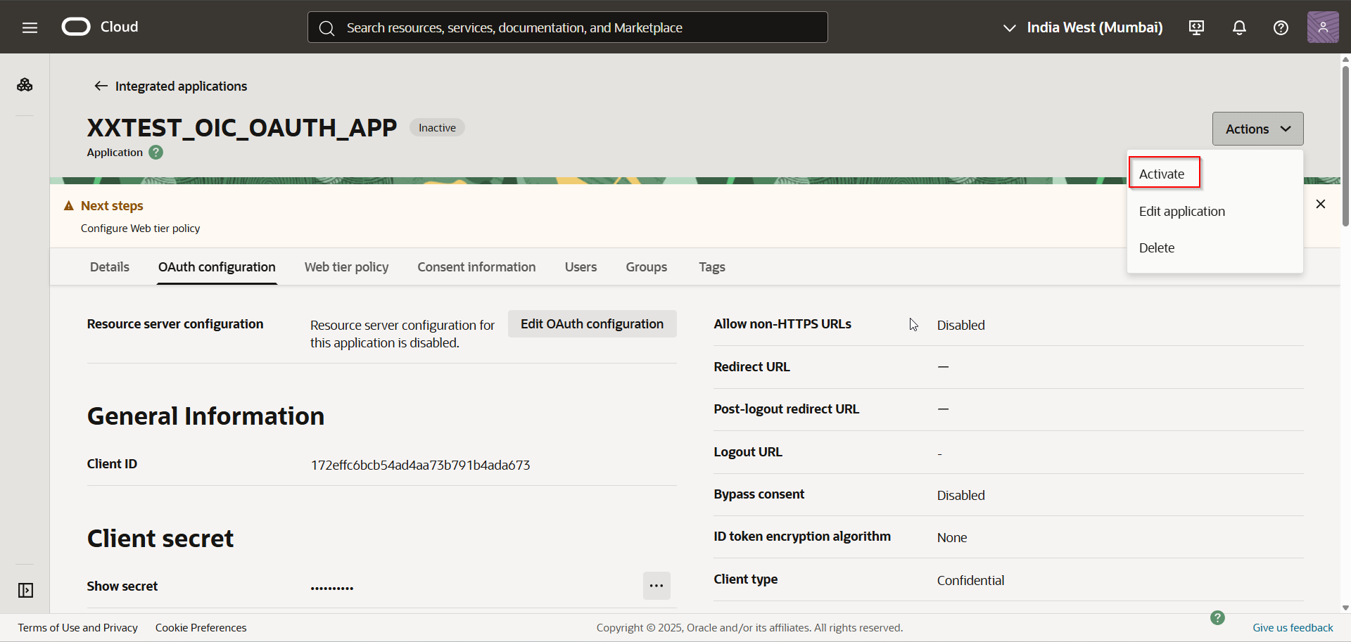Open the Developer tools Cloud Shell icon
Screen dimensions: 1351x642
pos(1196,27)
